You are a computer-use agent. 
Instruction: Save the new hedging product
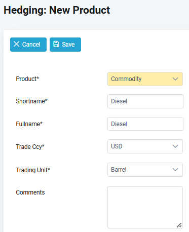(x=65, y=45)
